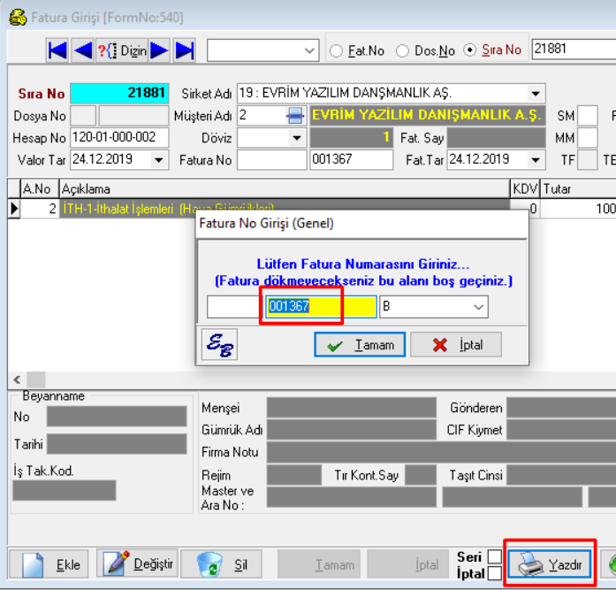616x590 pixels.
Task: Open the B series dropdown in dialog
Action: [x=478, y=307]
